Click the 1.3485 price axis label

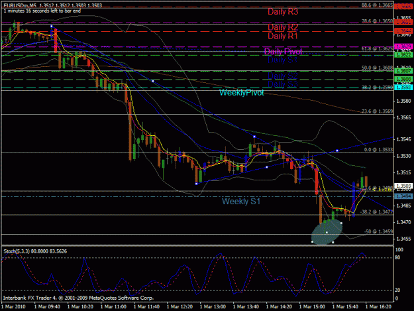coord(404,206)
